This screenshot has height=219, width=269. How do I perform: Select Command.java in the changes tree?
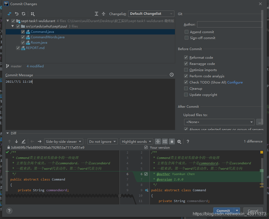(42, 32)
